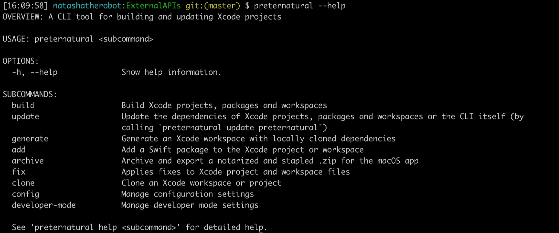Image resolution: width=559 pixels, height=233 pixels.
Task: Click the 'SUBCOMMANDS:' heading
Action: coord(30,95)
